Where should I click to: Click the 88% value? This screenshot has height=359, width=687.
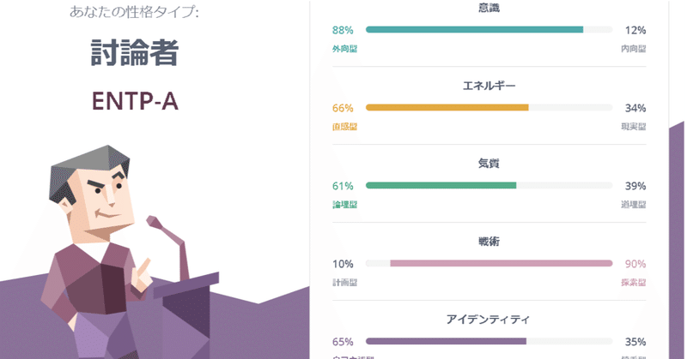[343, 30]
